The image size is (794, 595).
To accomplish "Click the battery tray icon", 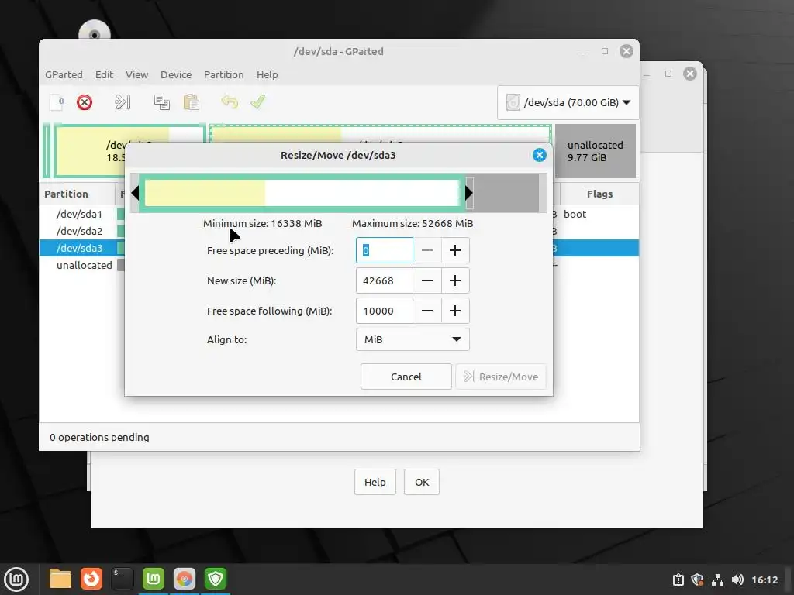I will click(x=678, y=580).
